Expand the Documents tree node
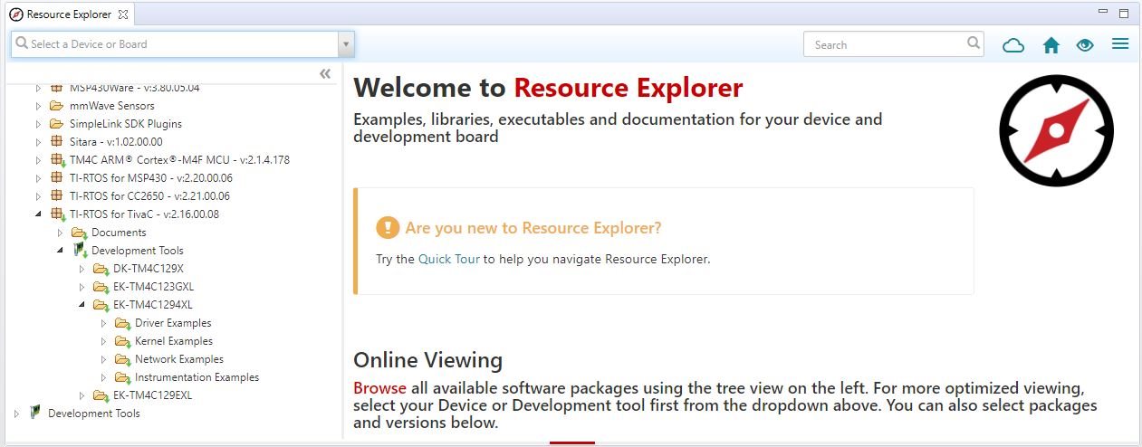This screenshot has height=447, width=1142. [60, 233]
